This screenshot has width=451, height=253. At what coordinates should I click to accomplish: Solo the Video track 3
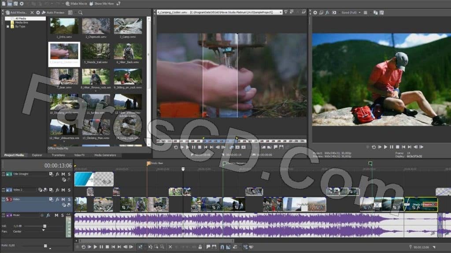[x=69, y=199]
